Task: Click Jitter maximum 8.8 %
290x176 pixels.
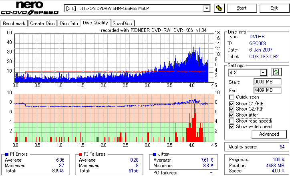Action: pos(208,166)
